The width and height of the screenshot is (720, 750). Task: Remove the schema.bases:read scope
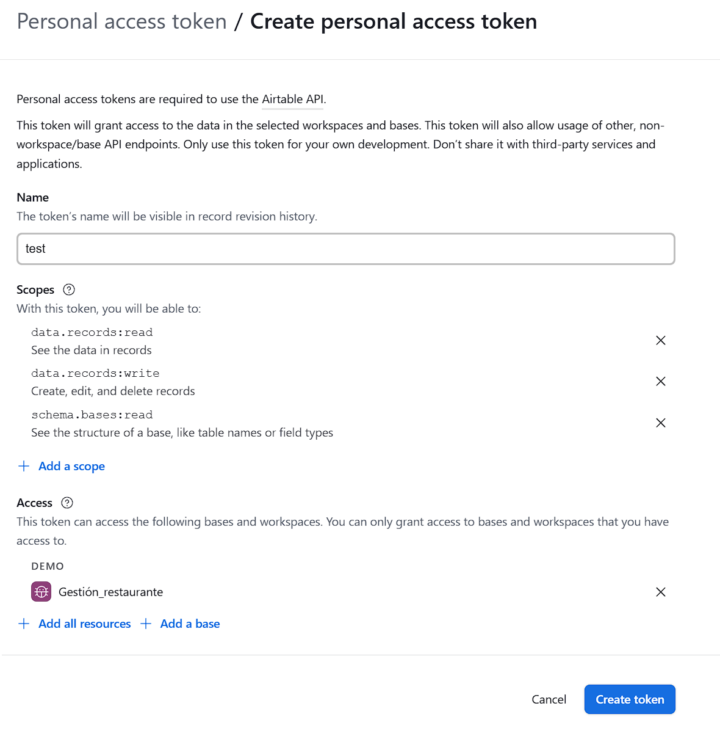point(660,423)
